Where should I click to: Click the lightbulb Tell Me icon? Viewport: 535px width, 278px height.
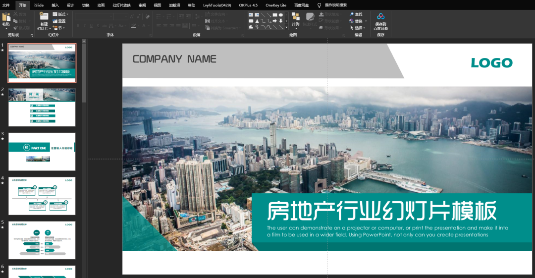(320, 5)
